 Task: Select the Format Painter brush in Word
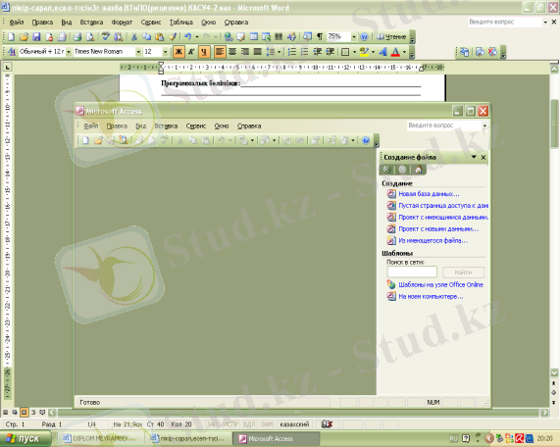pyautogui.click(x=173, y=37)
